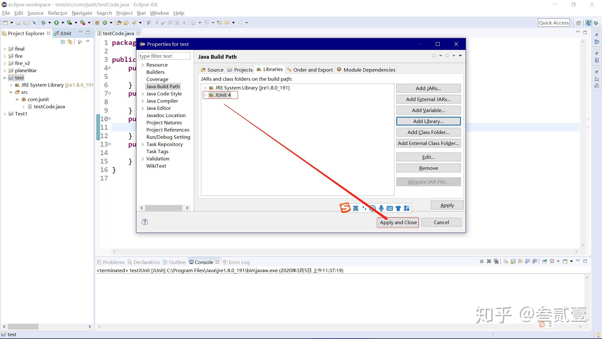
Task: Click the Cancel button in Properties dialog
Action: click(441, 222)
